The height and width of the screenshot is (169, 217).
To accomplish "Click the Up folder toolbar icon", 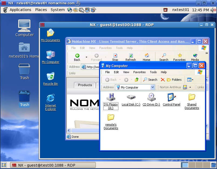I will tap(137, 80).
